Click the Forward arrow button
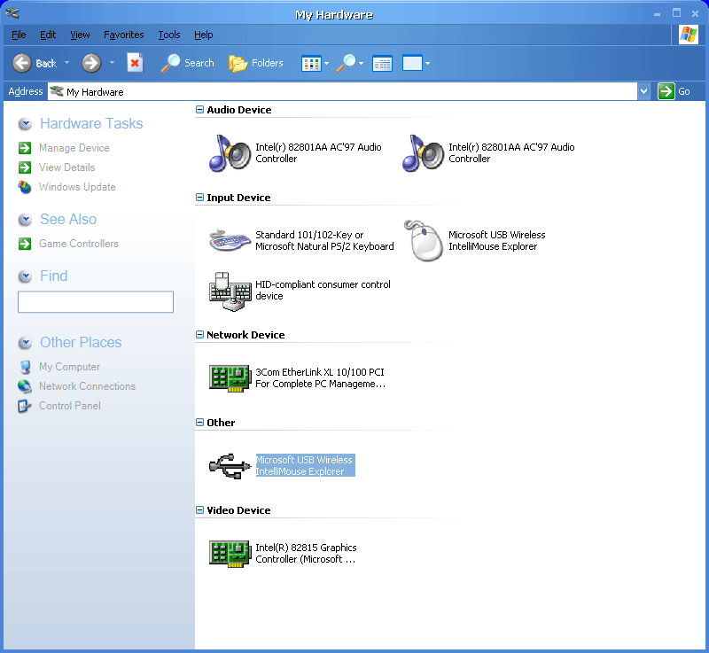The width and height of the screenshot is (709, 653). coord(90,63)
